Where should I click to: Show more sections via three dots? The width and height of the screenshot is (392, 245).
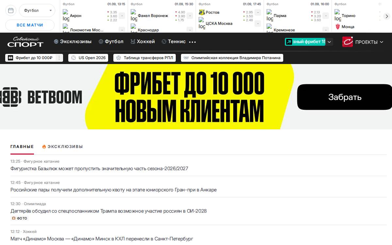tap(192, 42)
